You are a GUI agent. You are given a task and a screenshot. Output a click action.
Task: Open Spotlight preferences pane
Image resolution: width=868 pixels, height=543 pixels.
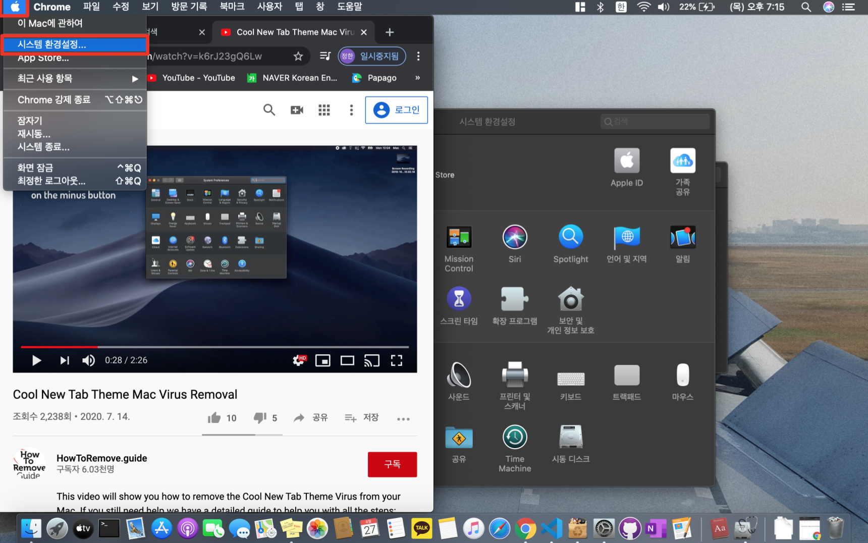point(571,244)
